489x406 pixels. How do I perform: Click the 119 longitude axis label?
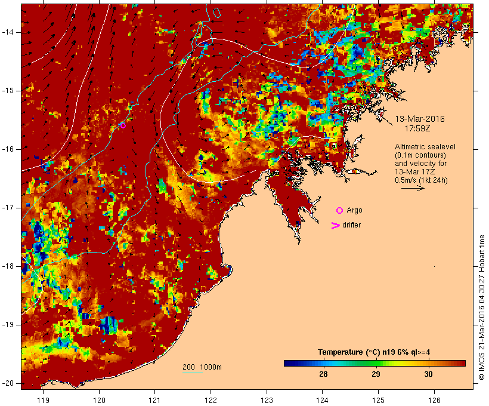pos(43,401)
